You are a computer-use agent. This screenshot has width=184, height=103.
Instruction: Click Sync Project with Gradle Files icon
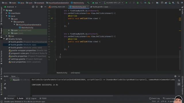(166, 3)
